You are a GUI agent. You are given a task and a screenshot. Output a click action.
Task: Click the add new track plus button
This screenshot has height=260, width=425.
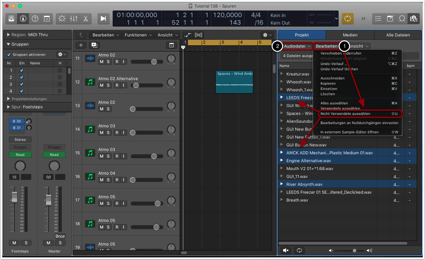pos(81,45)
